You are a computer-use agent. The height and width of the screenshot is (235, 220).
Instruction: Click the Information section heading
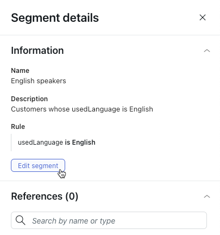pos(37,51)
